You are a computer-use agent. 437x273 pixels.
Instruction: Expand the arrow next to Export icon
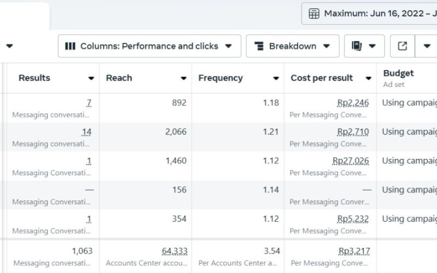coord(427,46)
